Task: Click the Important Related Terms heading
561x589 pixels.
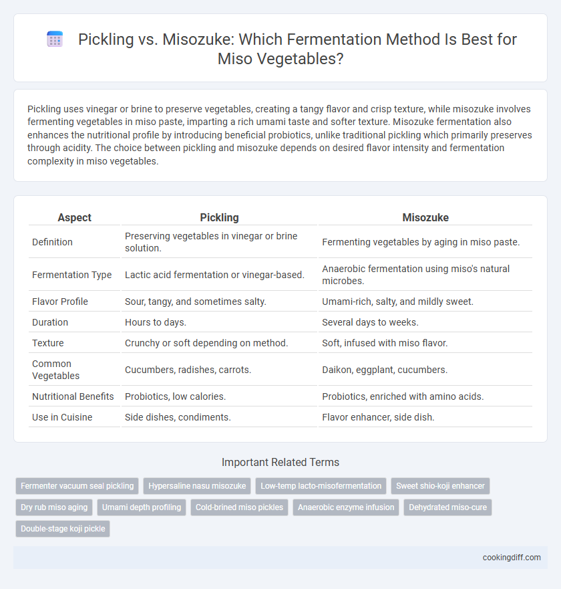Action: coord(280,462)
